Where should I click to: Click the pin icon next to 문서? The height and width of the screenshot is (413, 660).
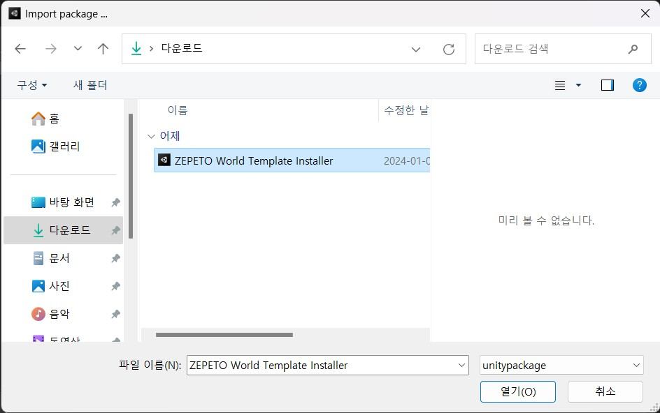[x=115, y=259]
